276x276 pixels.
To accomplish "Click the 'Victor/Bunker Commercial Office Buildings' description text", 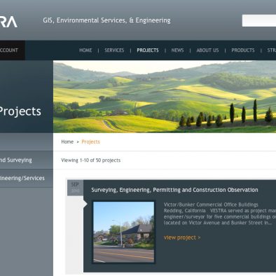I will click(x=211, y=205).
